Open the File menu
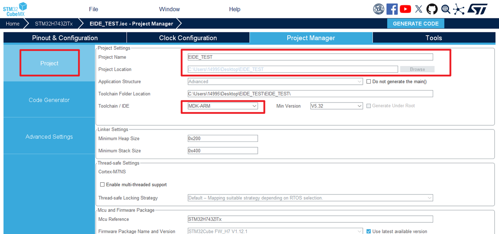 point(94,9)
